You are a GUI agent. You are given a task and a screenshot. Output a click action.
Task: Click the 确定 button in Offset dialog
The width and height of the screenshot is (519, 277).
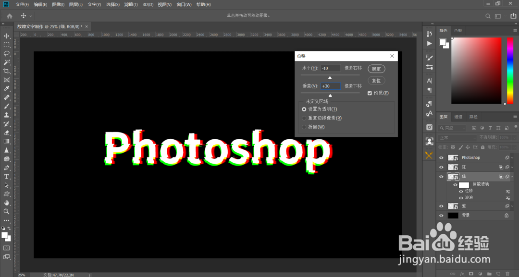click(x=376, y=69)
